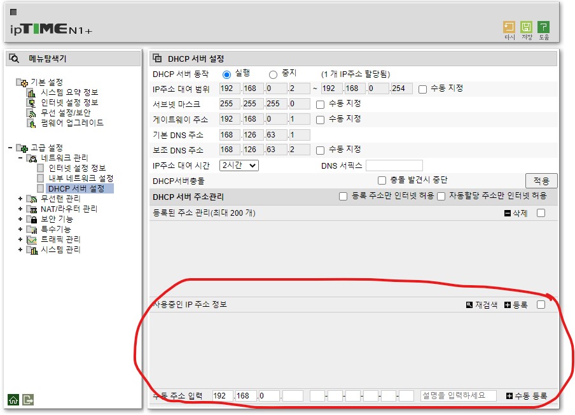Click the 삭제 delete button
This screenshot has width=575, height=415.
coord(516,213)
